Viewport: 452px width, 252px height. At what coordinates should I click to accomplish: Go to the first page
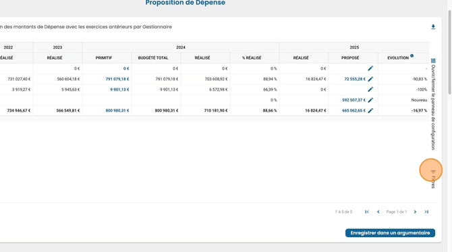tap(367, 212)
